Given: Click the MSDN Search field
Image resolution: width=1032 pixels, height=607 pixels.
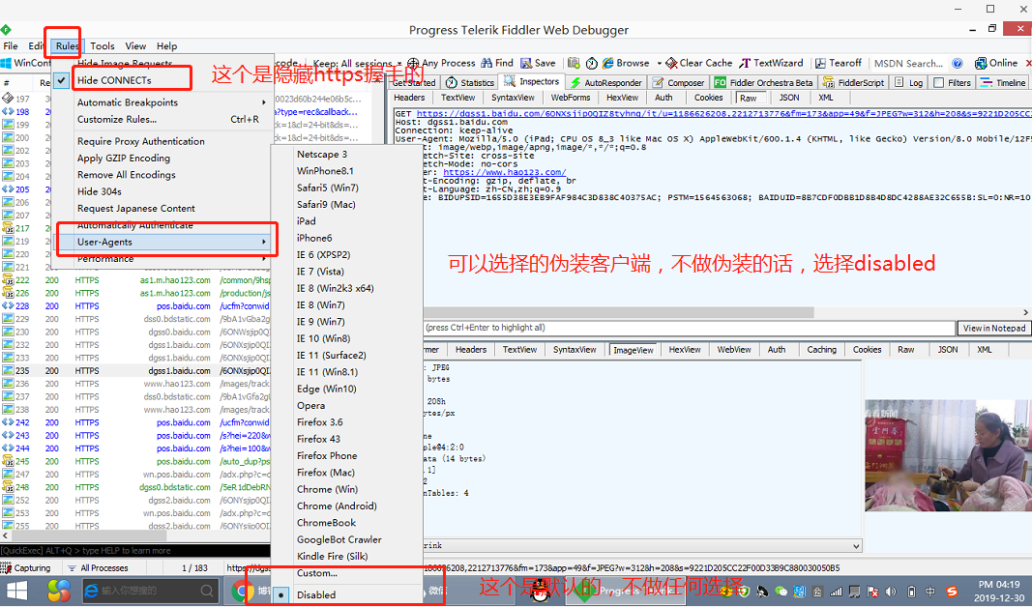Looking at the screenshot, I should pyautogui.click(x=909, y=63).
